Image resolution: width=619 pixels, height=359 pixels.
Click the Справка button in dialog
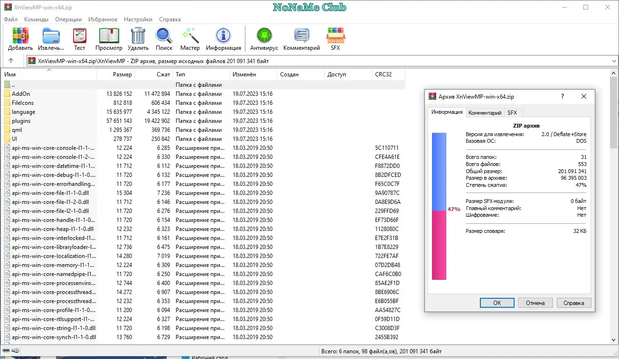coord(574,303)
